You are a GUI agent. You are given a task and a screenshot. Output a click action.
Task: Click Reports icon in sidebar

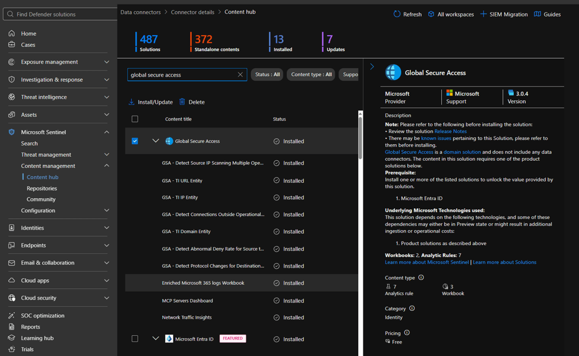[x=12, y=326]
